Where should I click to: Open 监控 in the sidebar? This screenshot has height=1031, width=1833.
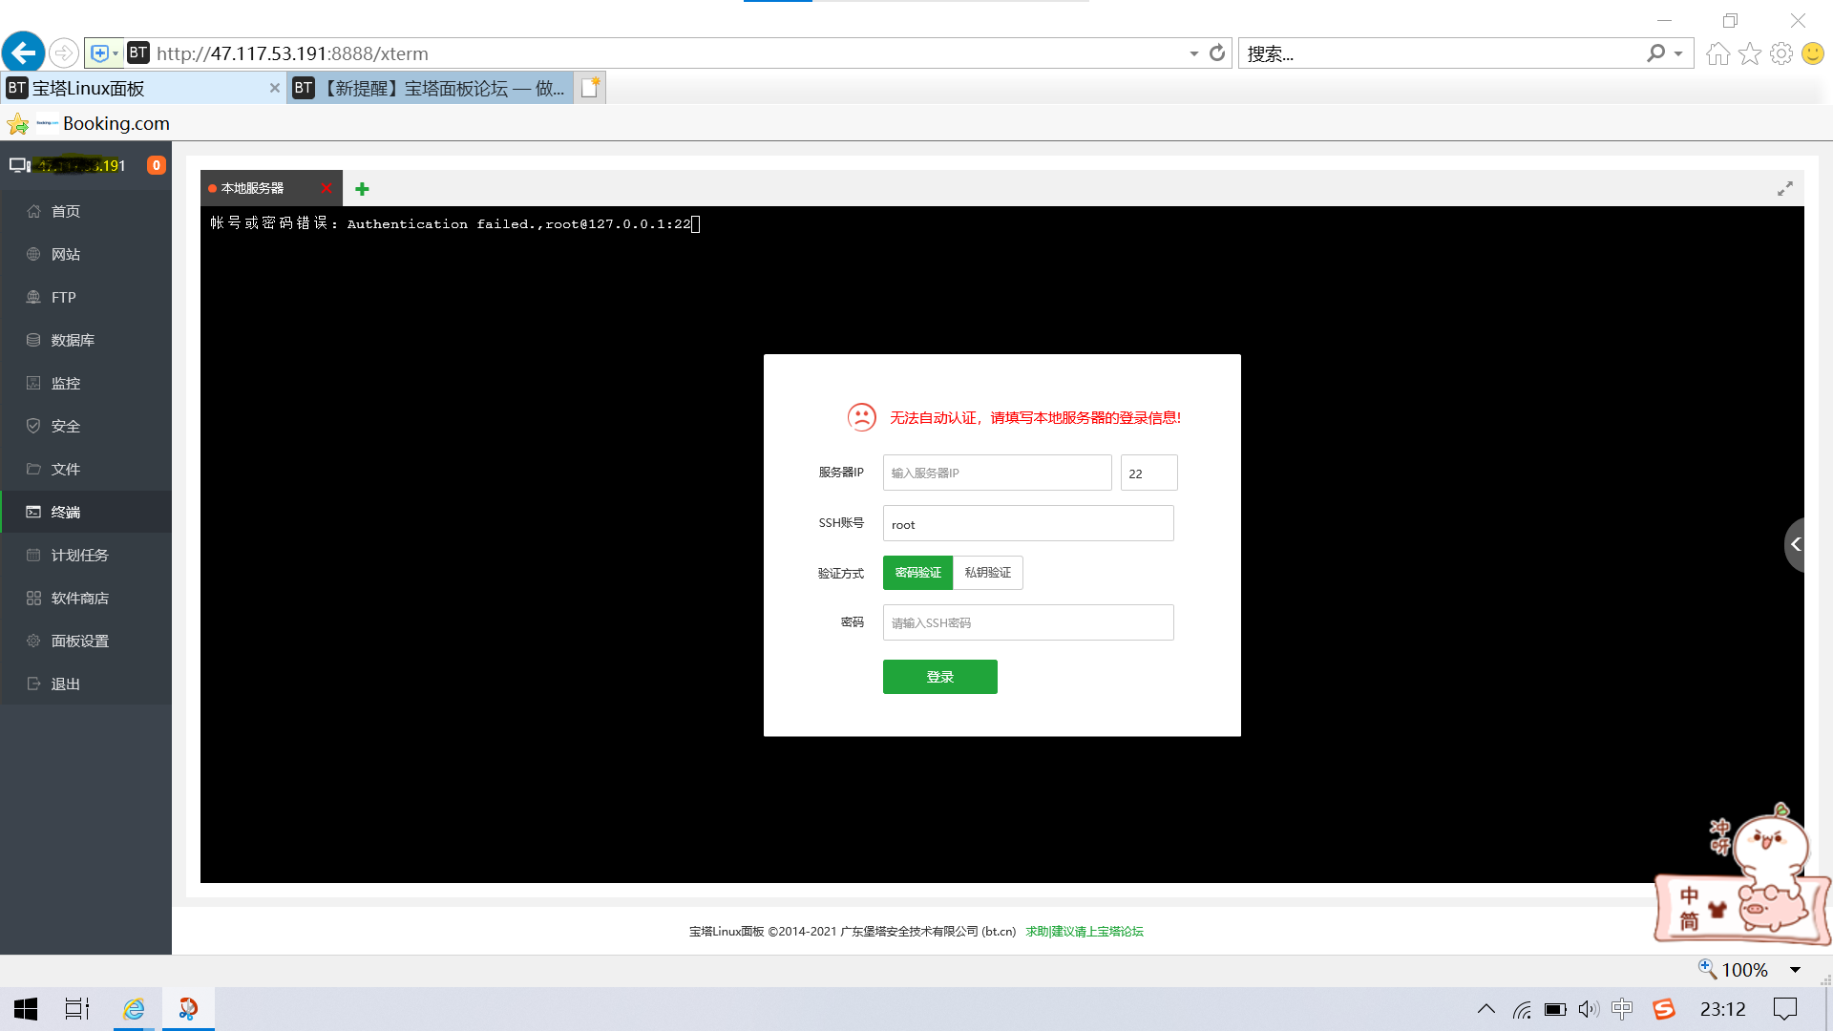click(x=86, y=383)
